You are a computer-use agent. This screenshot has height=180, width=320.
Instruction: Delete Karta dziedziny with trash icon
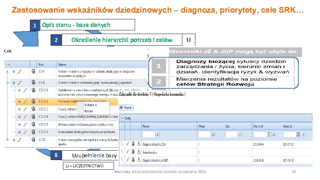click(133, 152)
